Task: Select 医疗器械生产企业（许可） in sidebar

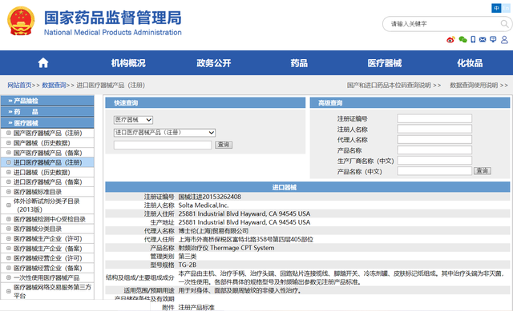Action: pyautogui.click(x=47, y=239)
